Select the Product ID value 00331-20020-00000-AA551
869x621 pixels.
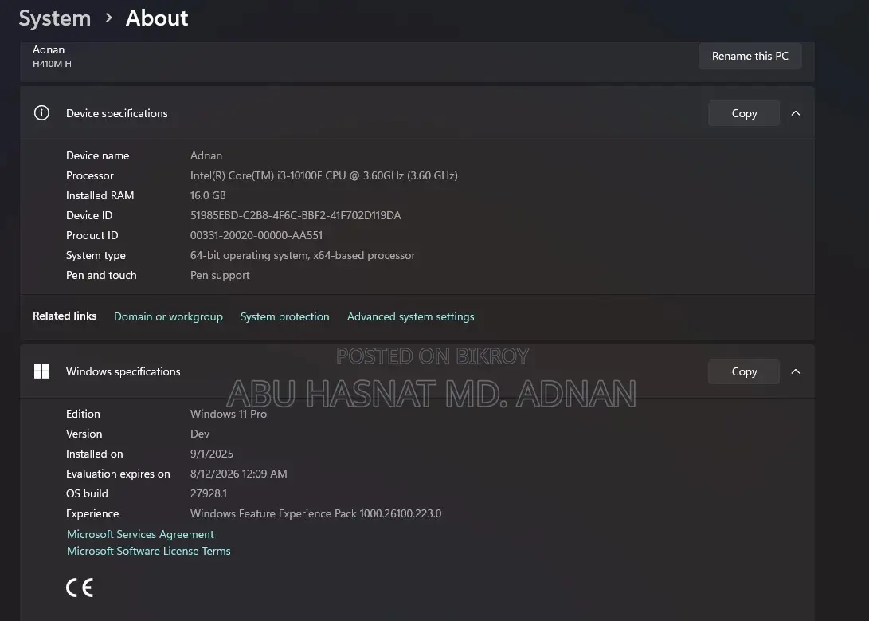pyautogui.click(x=256, y=236)
